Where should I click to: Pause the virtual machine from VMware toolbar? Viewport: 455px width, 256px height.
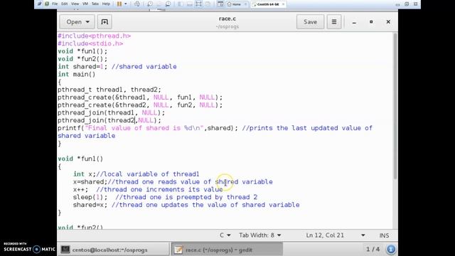[119, 4]
